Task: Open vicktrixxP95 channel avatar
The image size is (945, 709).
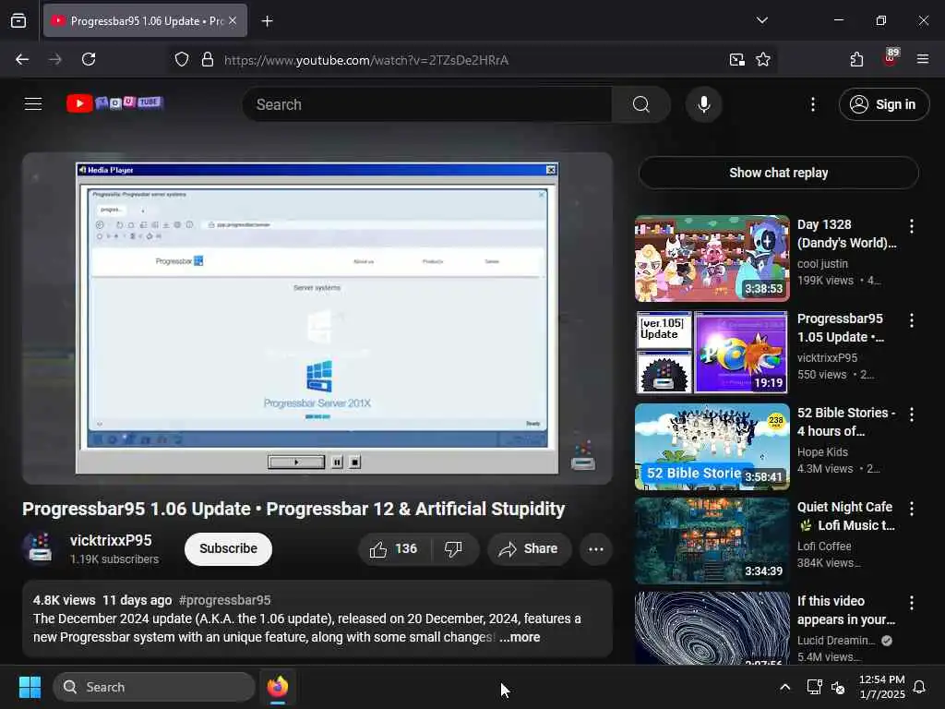Action: [40, 548]
